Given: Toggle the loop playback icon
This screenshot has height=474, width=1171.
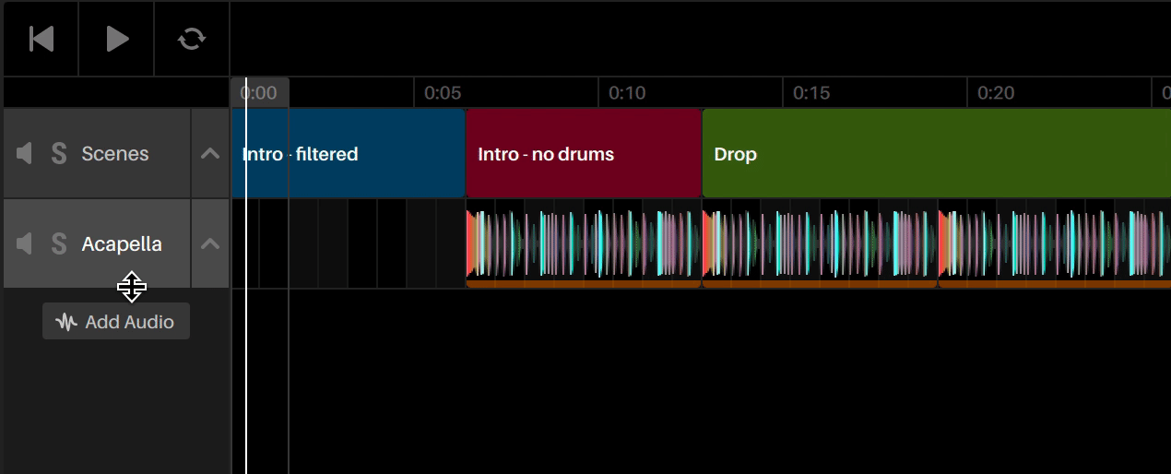Looking at the screenshot, I should point(192,39).
